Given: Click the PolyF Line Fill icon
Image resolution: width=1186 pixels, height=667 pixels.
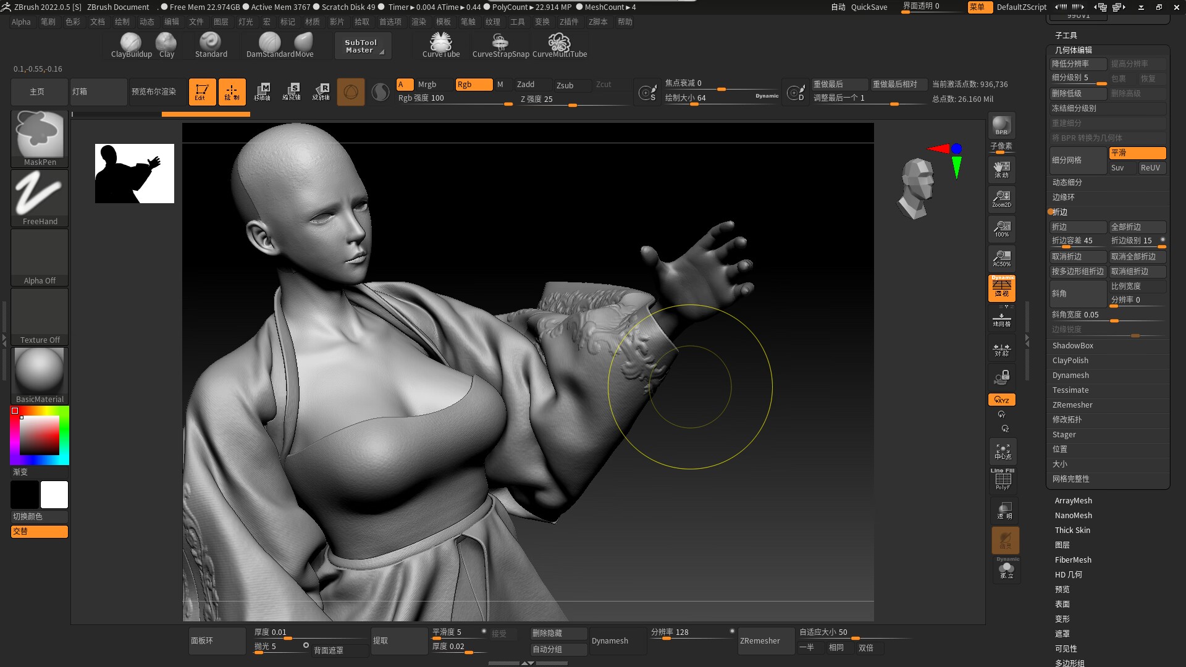Looking at the screenshot, I should (1003, 480).
